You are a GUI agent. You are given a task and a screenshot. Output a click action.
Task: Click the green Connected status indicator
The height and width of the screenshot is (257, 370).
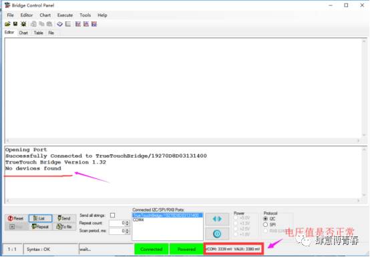click(151, 249)
